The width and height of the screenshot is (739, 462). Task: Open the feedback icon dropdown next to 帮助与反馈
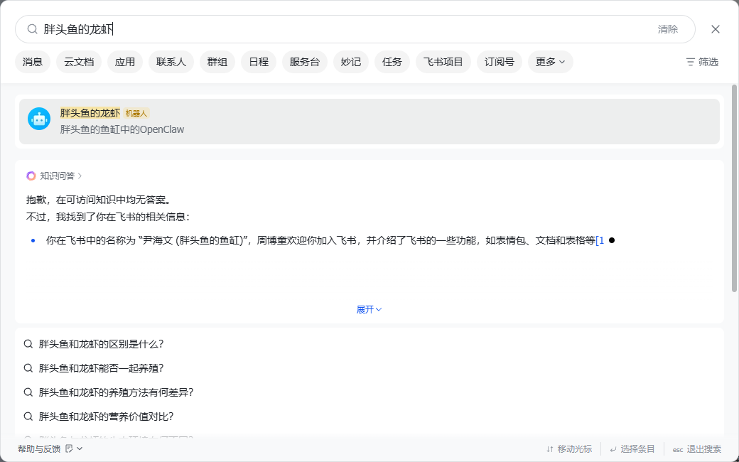(x=74, y=448)
